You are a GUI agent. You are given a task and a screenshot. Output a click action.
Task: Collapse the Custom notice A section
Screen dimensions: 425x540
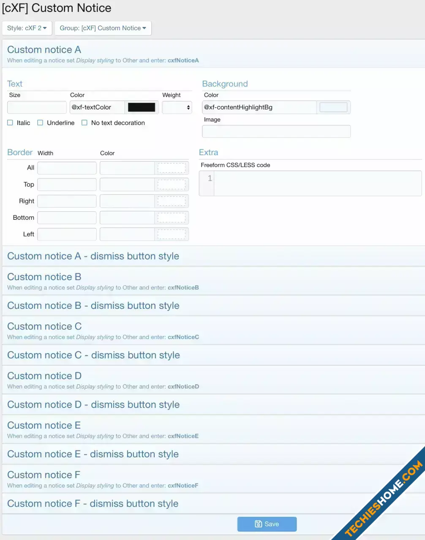pos(213,54)
